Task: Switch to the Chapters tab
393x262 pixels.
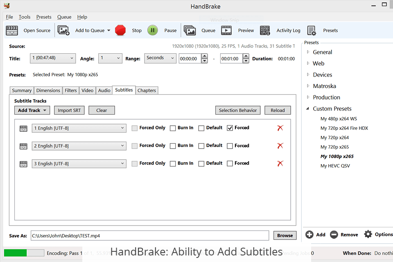Action: point(147,90)
